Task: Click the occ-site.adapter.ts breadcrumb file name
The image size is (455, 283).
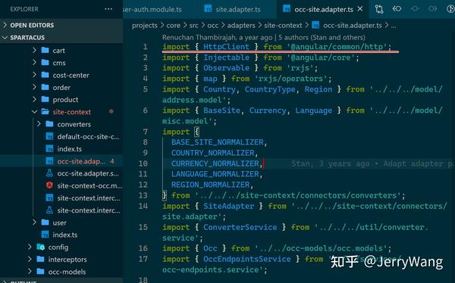Action: tap(353, 26)
